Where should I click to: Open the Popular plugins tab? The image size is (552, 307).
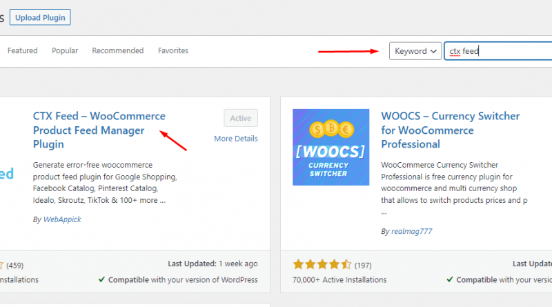click(x=65, y=51)
